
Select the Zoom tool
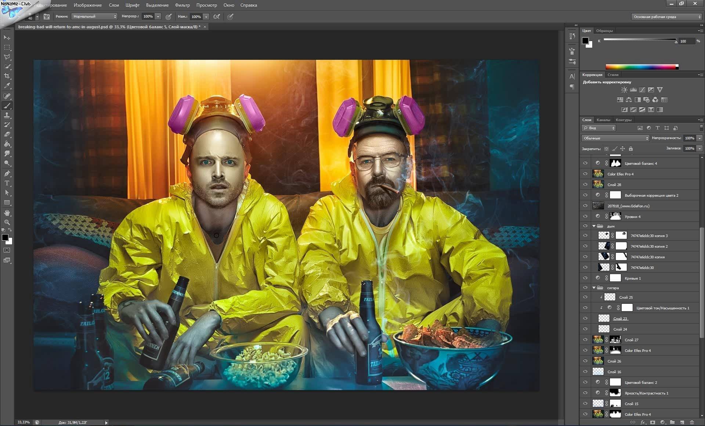[x=7, y=222]
